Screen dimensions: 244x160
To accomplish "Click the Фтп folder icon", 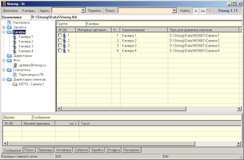I will click(9, 61).
